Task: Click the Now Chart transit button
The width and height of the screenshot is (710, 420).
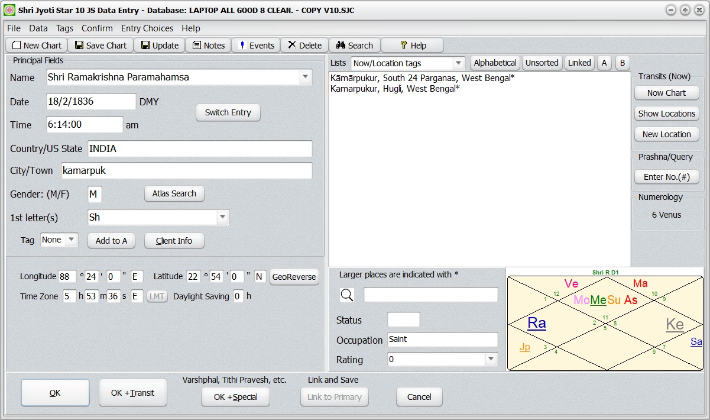Action: 667,93
